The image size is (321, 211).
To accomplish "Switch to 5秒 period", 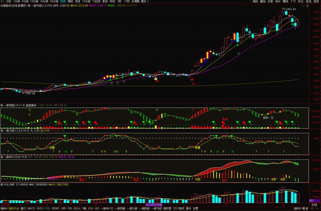I will tap(119, 1).
